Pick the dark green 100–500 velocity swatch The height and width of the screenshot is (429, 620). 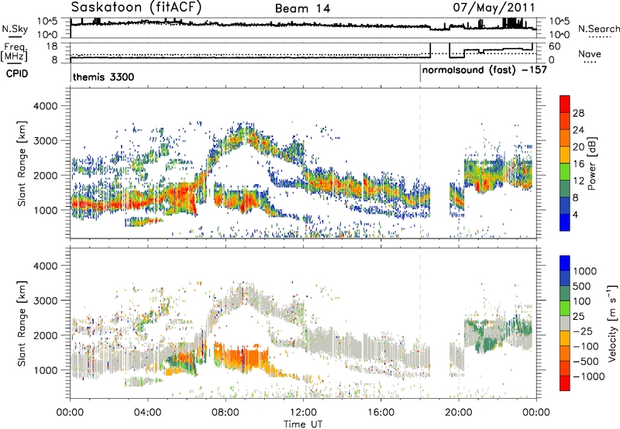click(565, 293)
